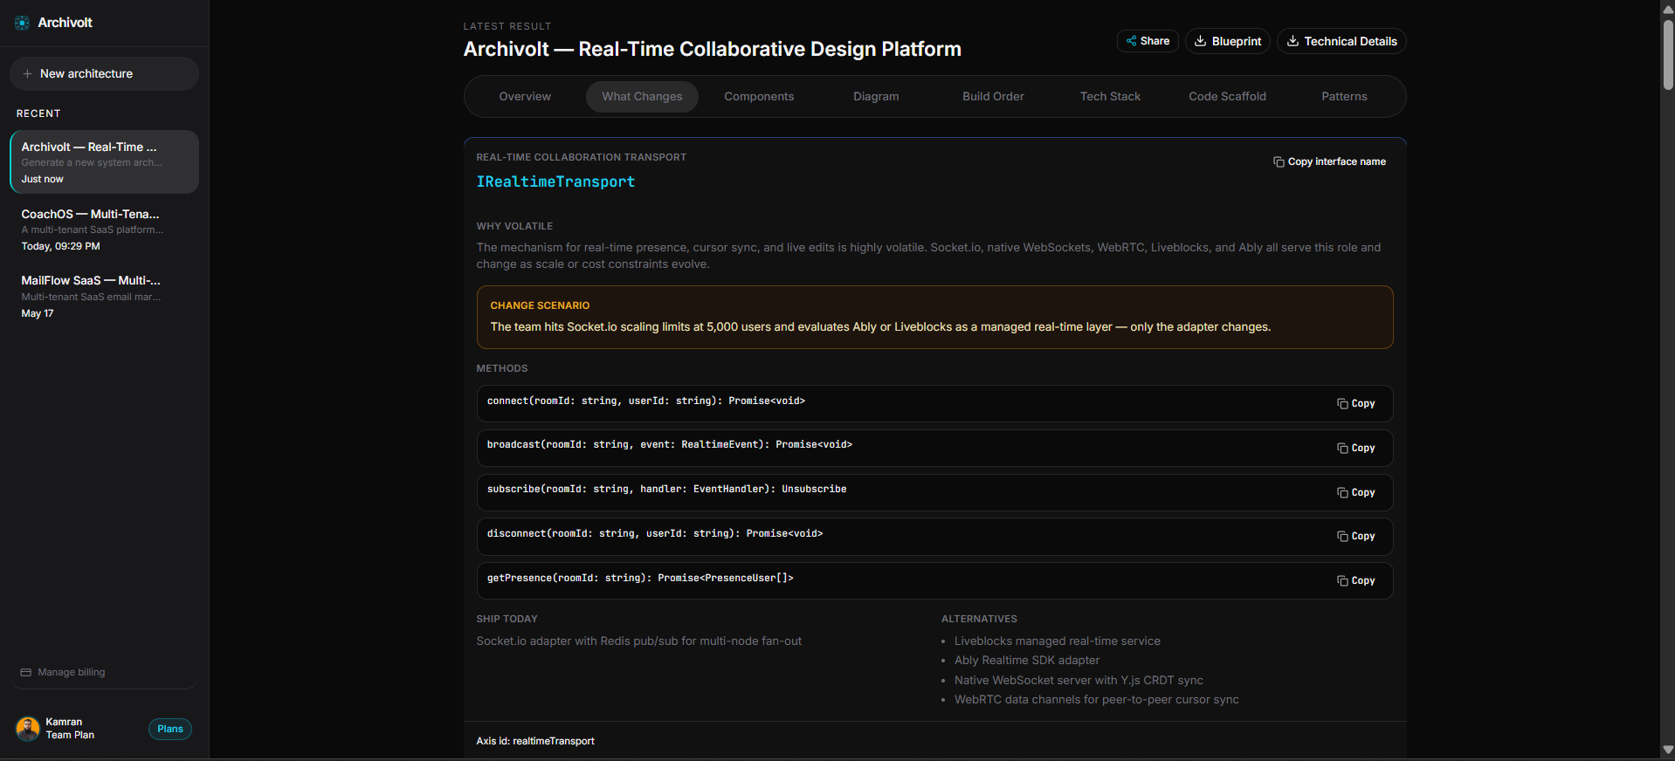The width and height of the screenshot is (1675, 761).
Task: Select the What Changes tab
Action: (642, 97)
